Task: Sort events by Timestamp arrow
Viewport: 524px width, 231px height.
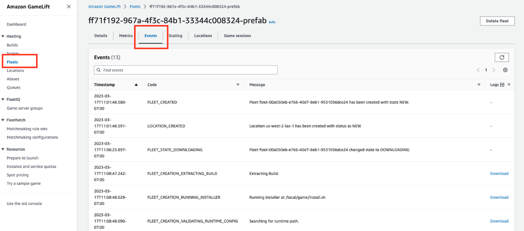Action: (x=136, y=85)
